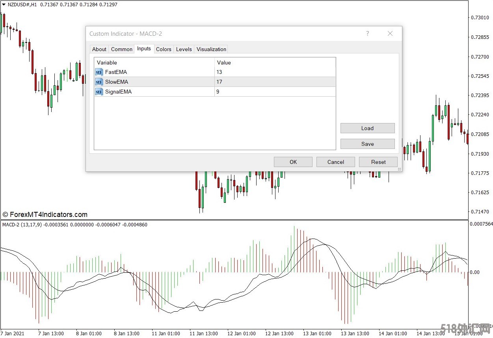Click the SlowEMA integer type icon
The width and height of the screenshot is (493, 338).
[x=99, y=82]
